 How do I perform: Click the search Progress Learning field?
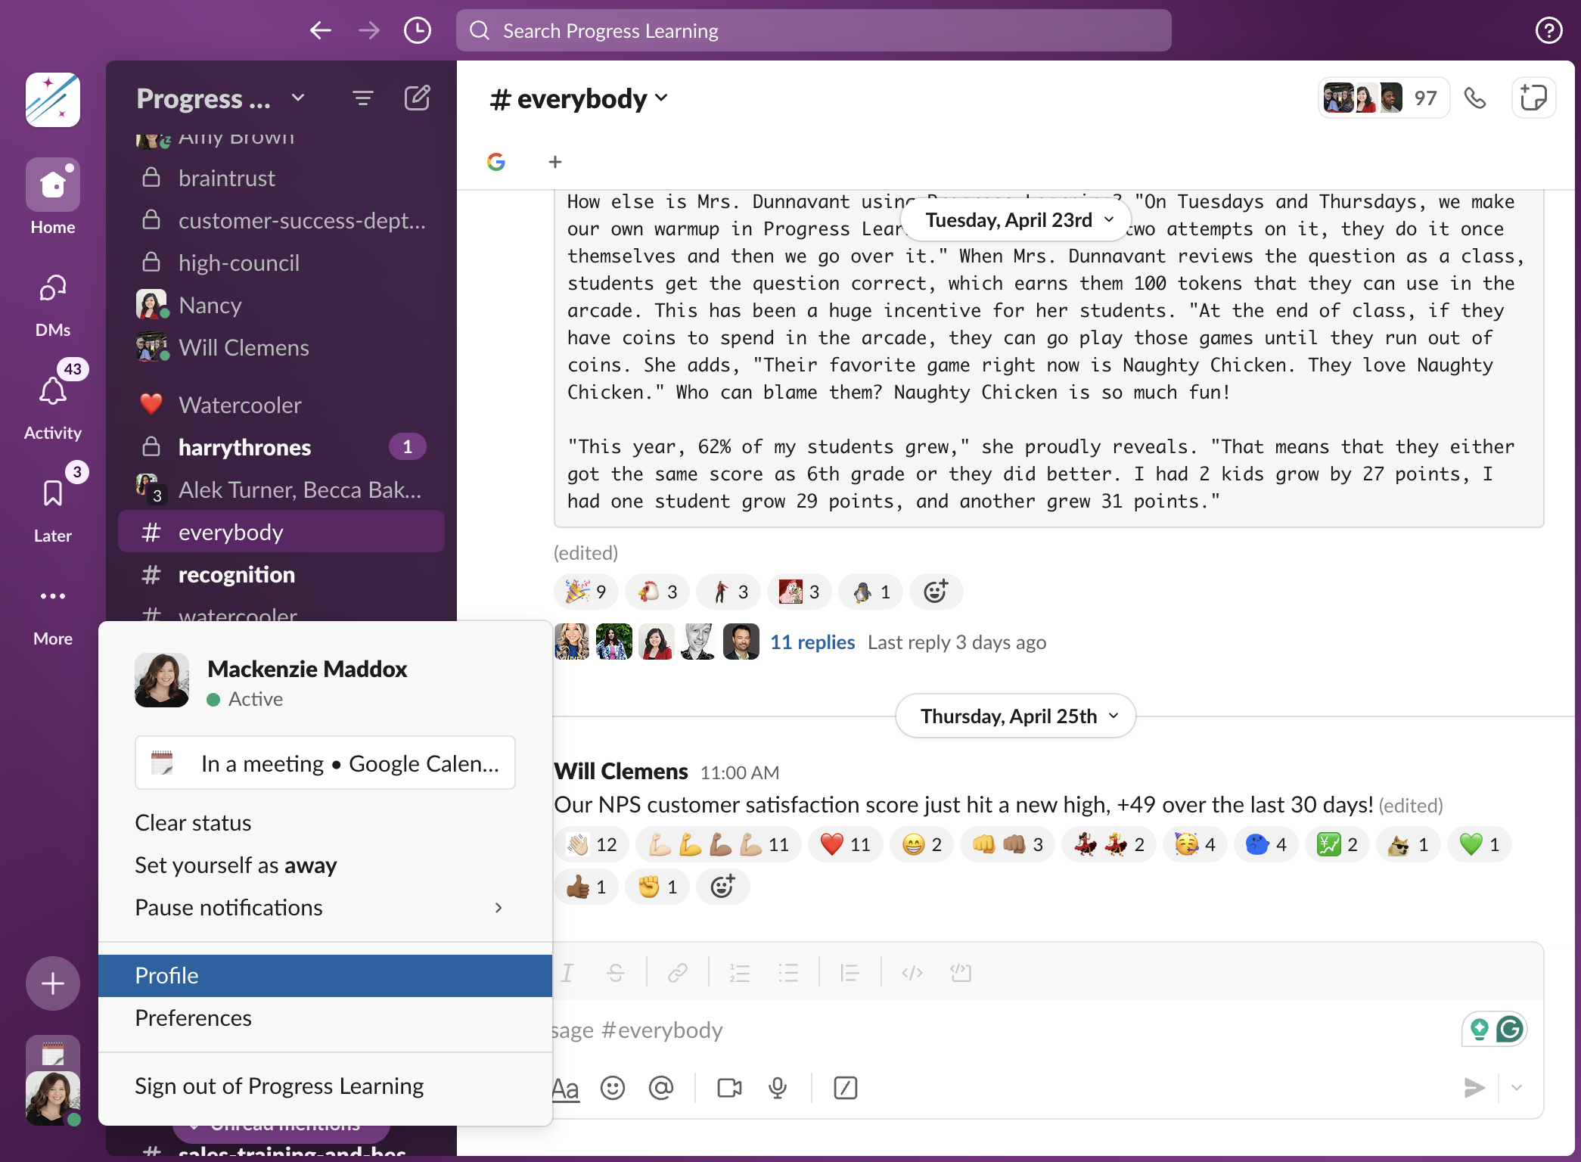pyautogui.click(x=814, y=30)
